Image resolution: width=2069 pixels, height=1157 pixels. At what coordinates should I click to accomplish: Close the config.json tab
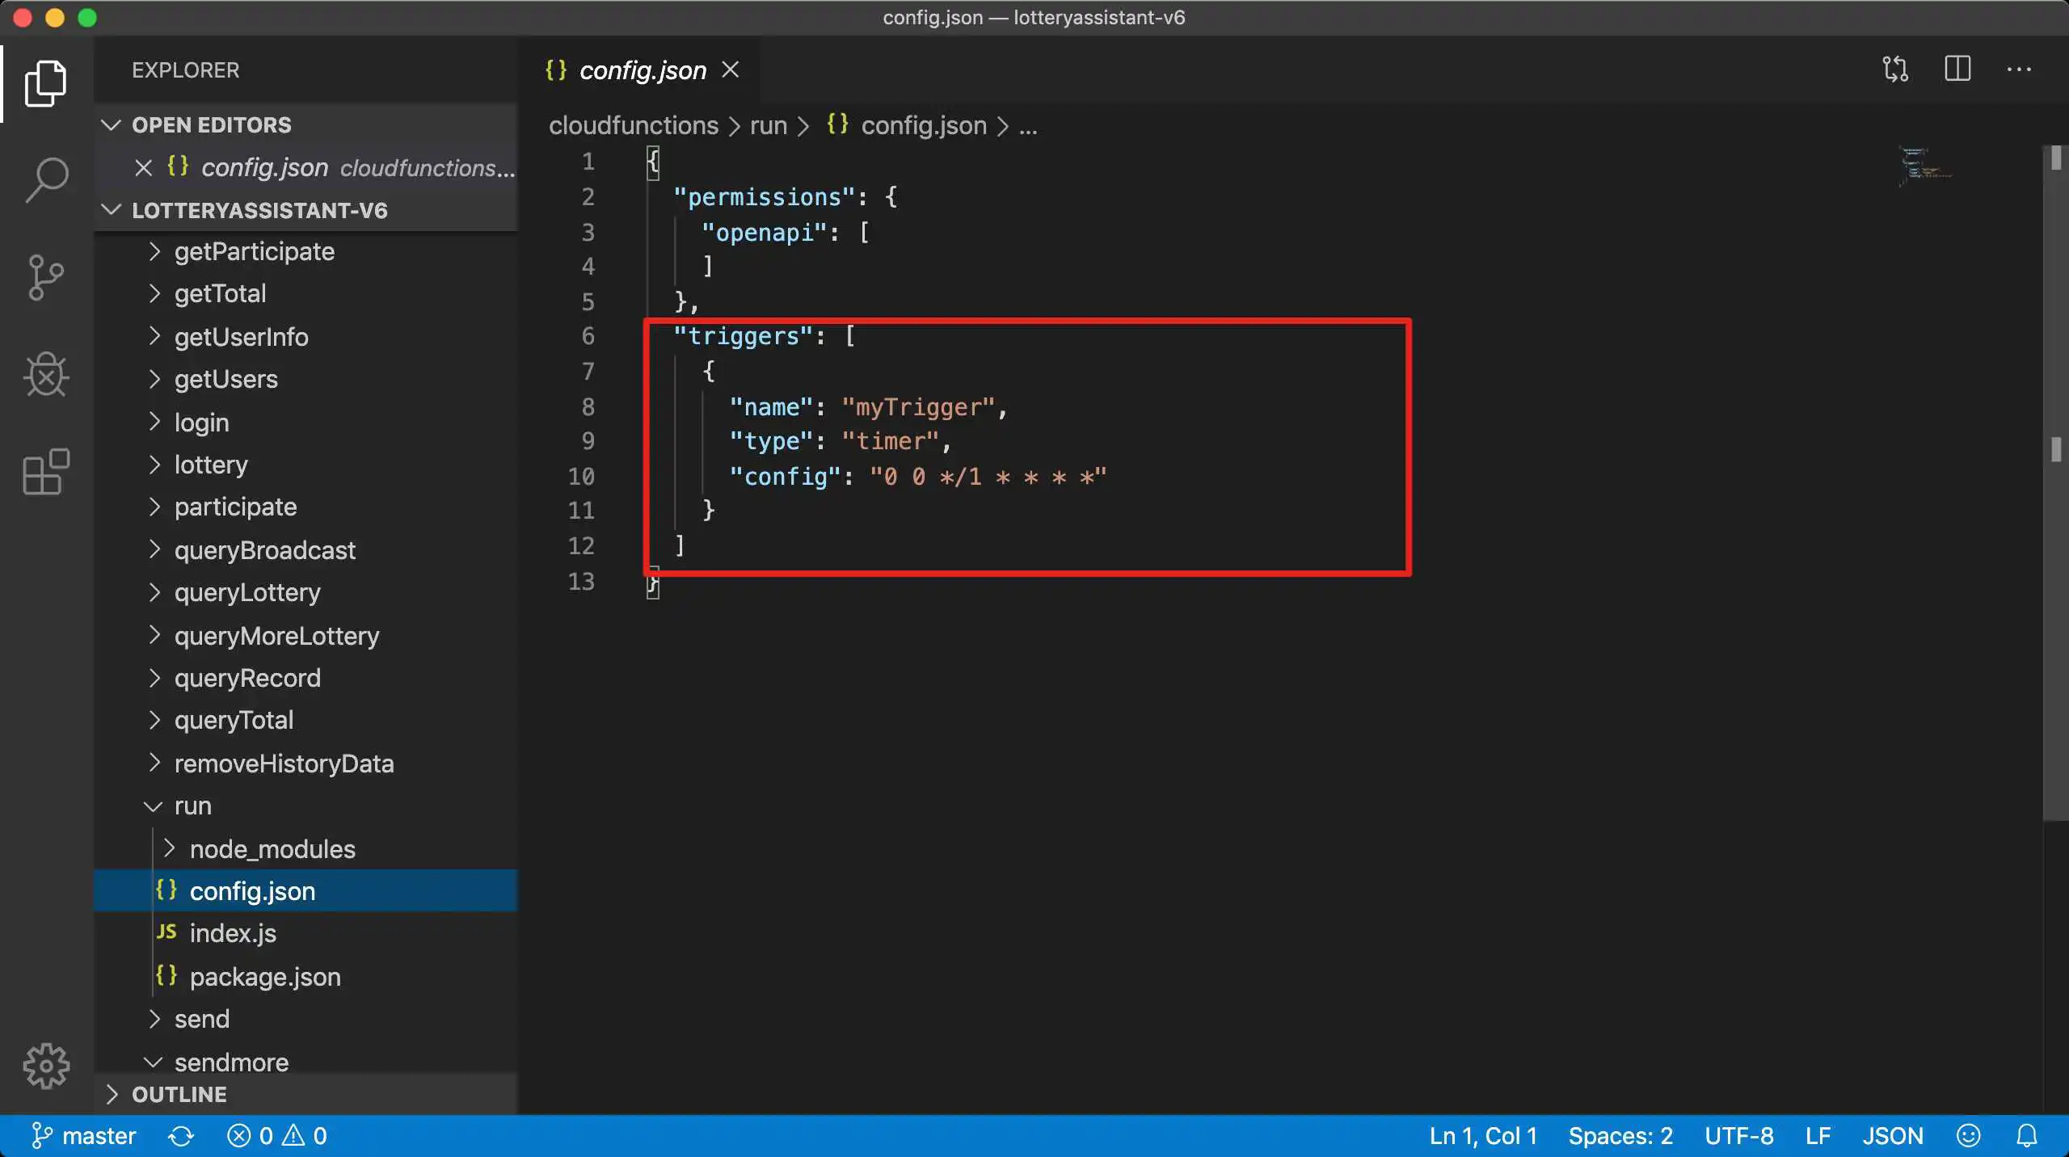(x=731, y=70)
